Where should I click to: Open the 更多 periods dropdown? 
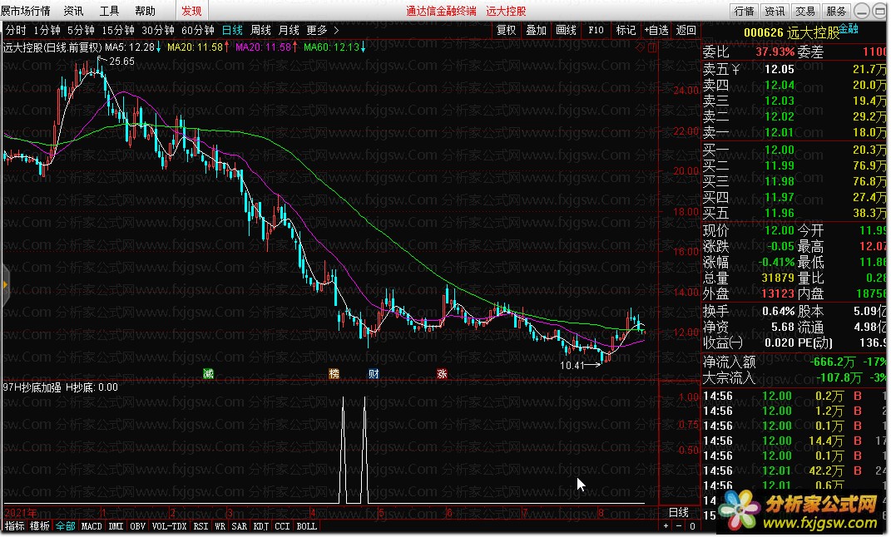316,30
